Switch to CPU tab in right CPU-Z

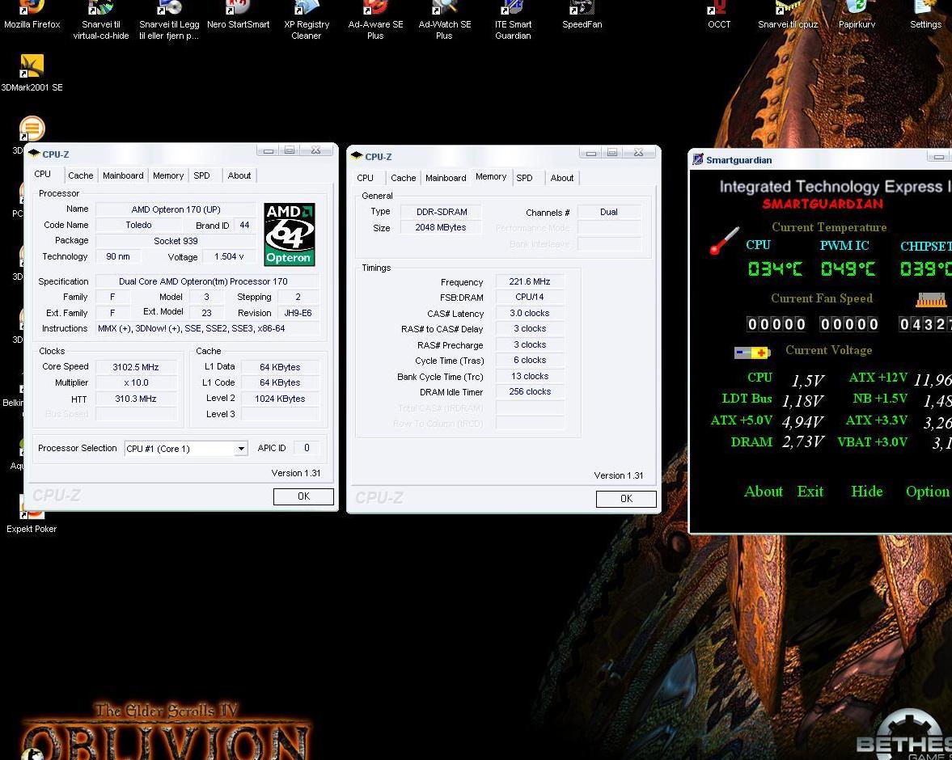tap(365, 178)
